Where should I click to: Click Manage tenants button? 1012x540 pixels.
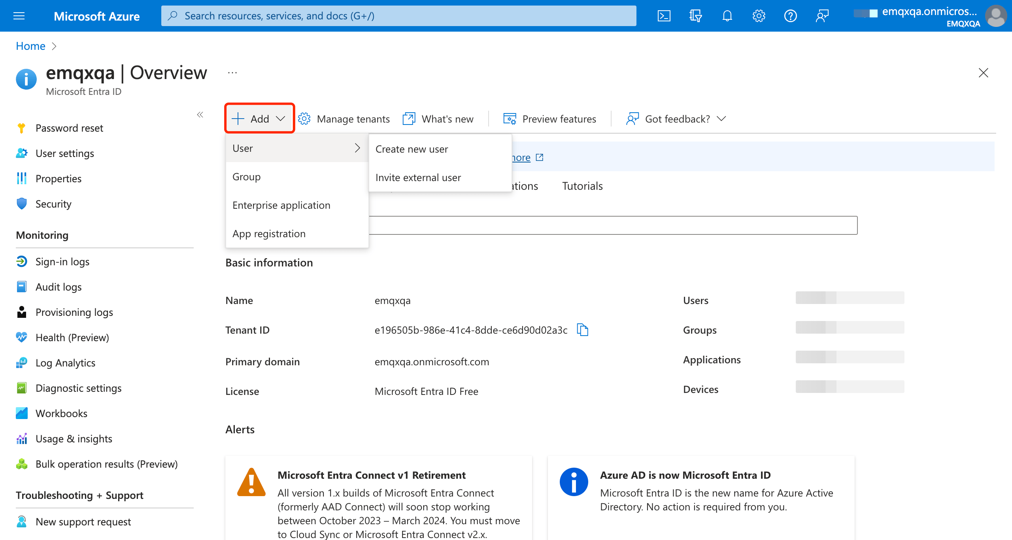pyautogui.click(x=344, y=119)
